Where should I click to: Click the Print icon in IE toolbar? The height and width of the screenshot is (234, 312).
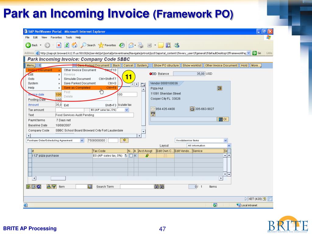pyautogui.click(x=141, y=45)
